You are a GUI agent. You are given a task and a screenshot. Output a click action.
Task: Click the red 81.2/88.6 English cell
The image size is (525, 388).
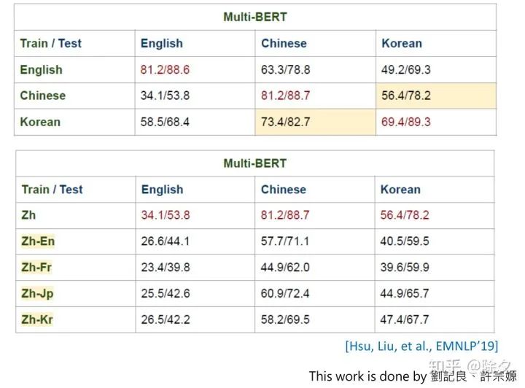coord(165,70)
